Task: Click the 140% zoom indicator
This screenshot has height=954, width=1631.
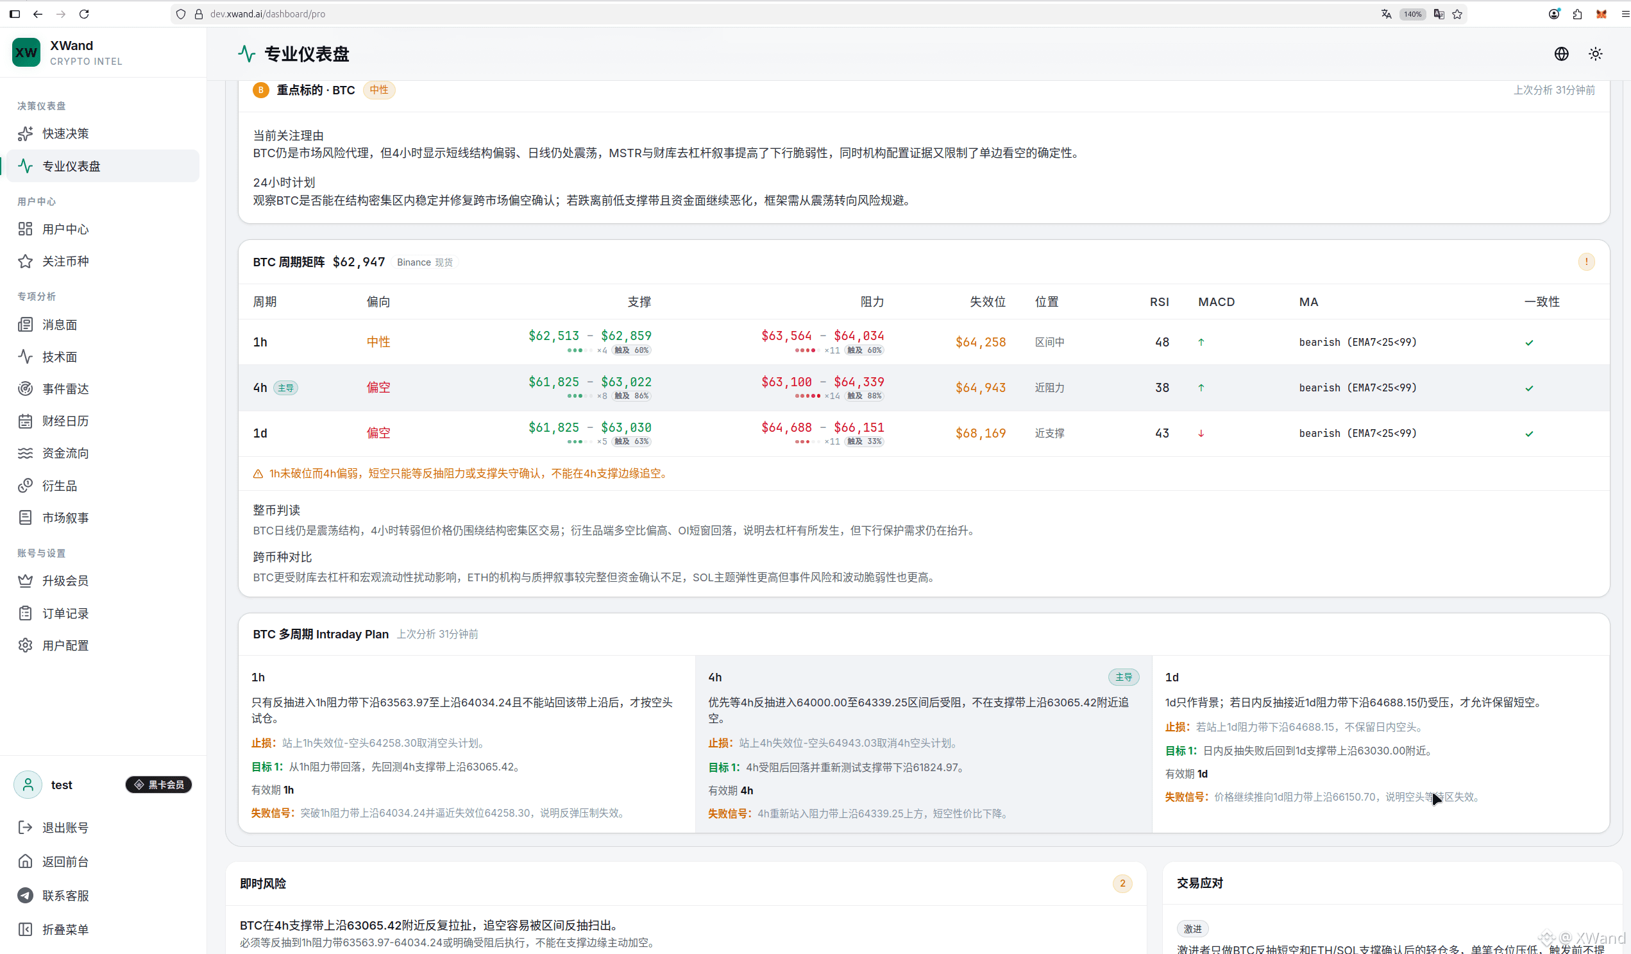Action: coord(1412,13)
